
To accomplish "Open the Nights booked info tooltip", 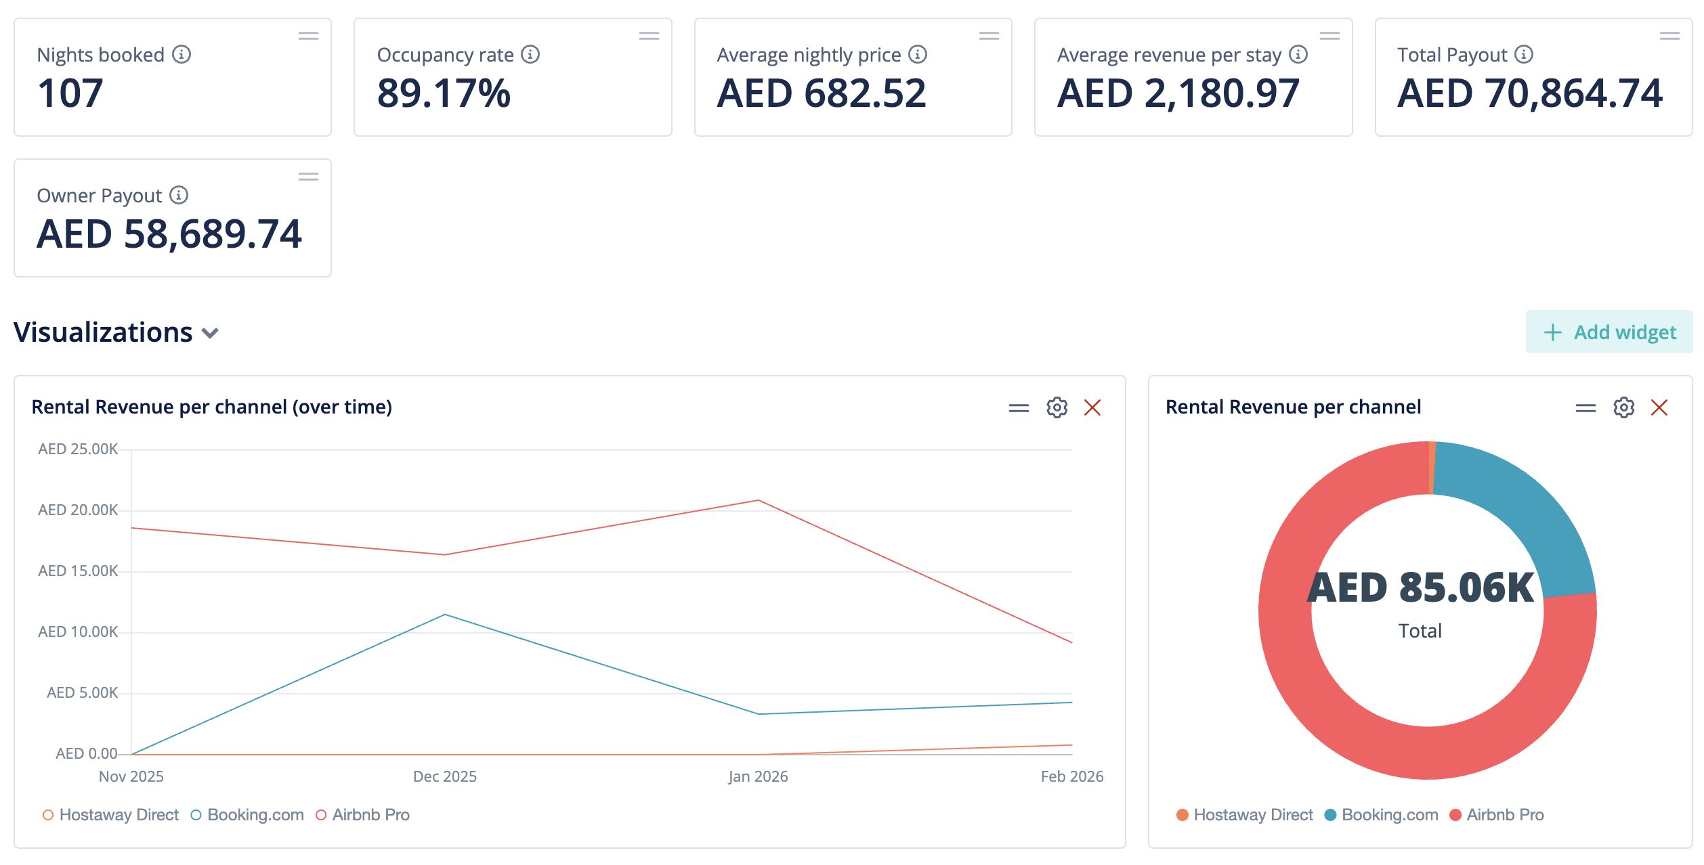I will [180, 55].
